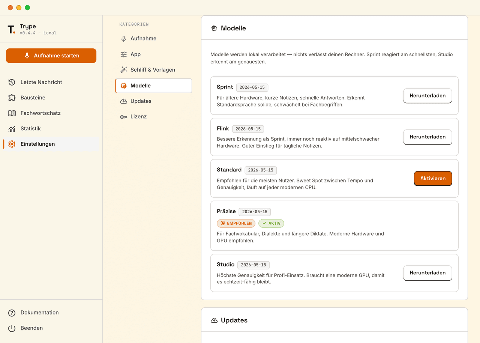Screen dimensions: 480x343
Task: Click the question mark icon for Dokumentation
Action: pos(12,313)
